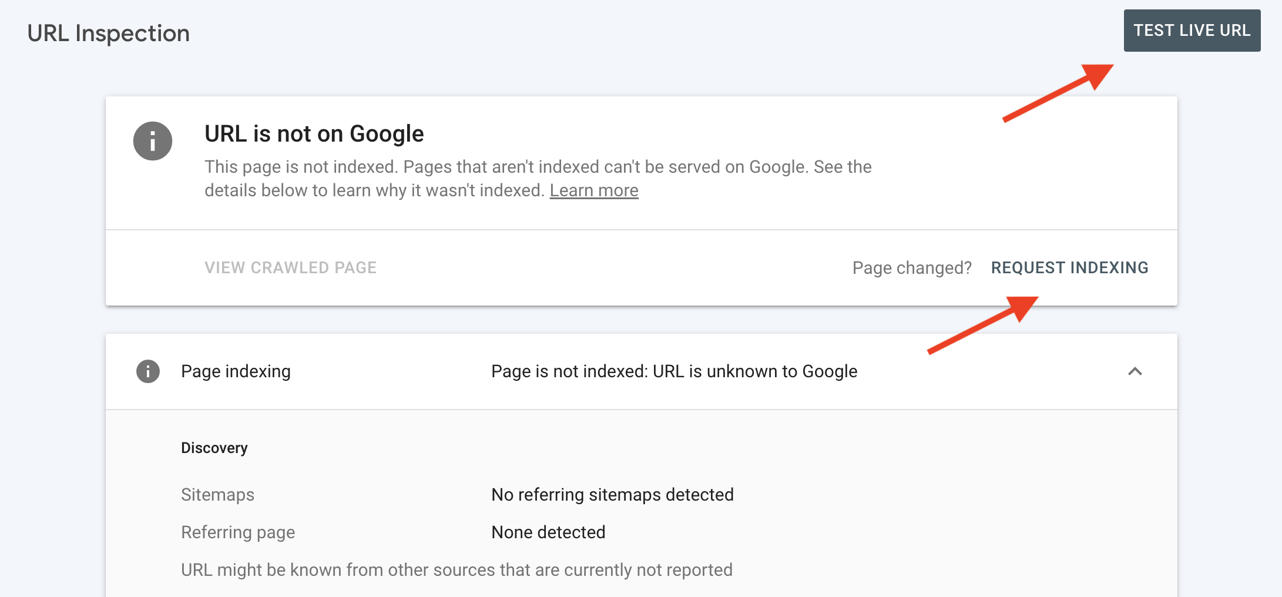Click the 'Page is not indexed' status message

point(674,371)
